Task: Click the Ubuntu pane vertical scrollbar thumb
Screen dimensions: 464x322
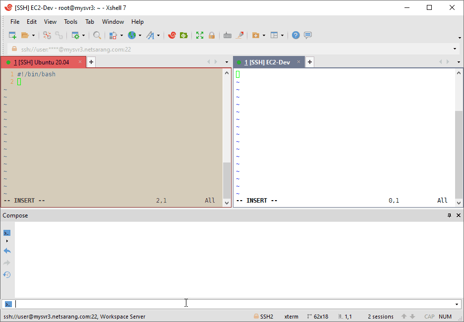Action: point(227,180)
